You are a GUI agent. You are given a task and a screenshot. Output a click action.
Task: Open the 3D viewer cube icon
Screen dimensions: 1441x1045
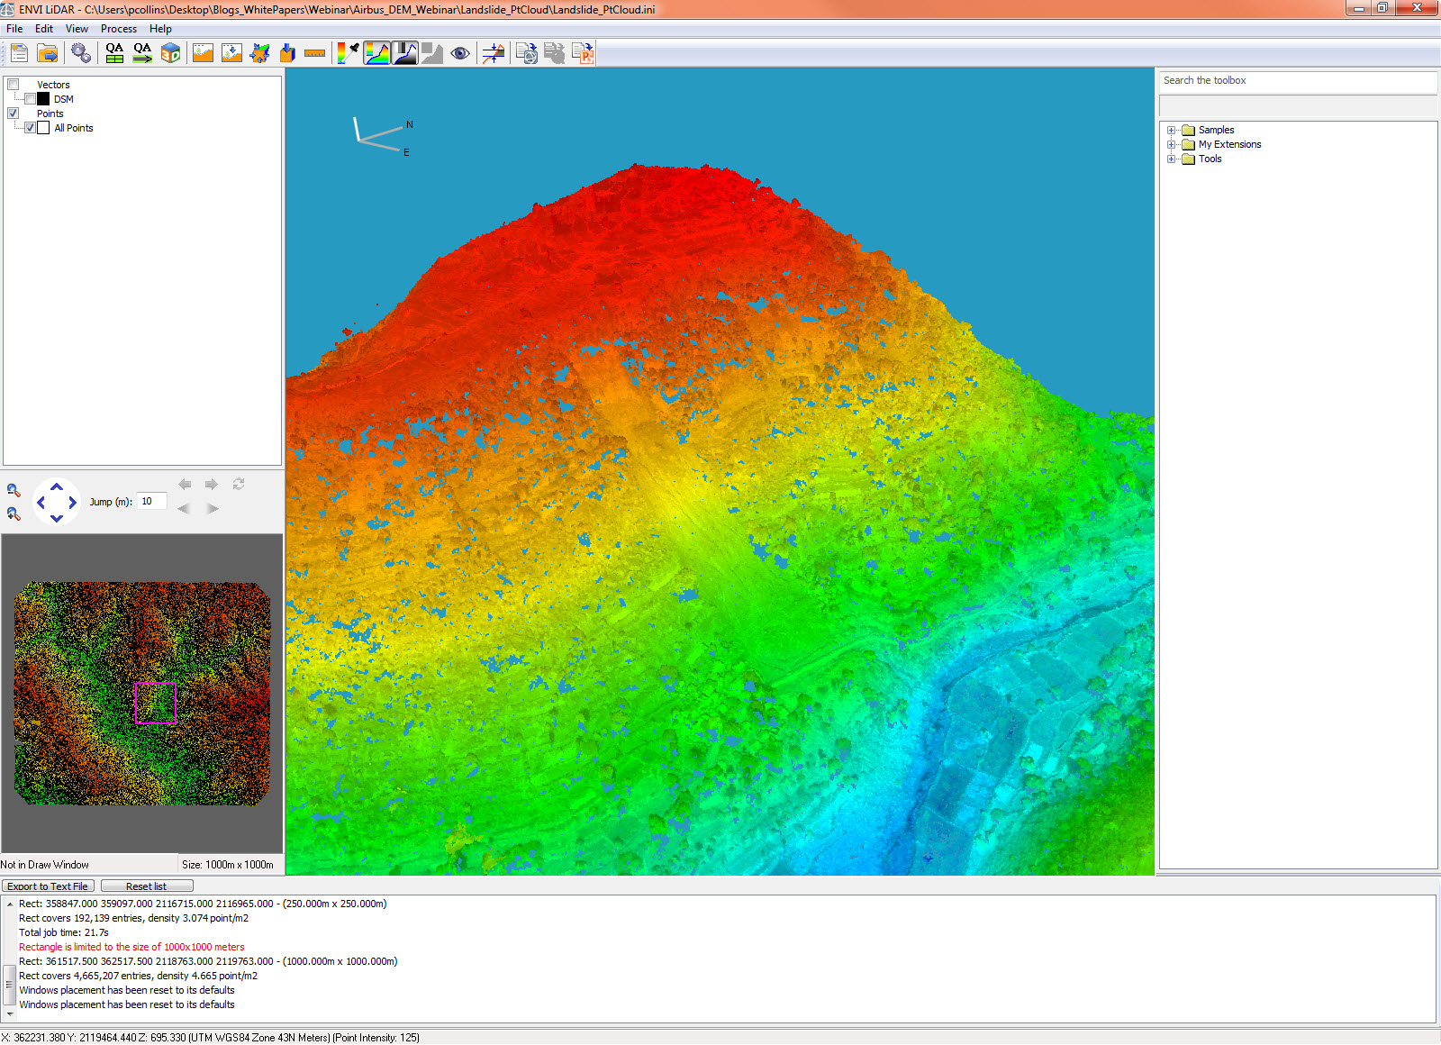170,53
